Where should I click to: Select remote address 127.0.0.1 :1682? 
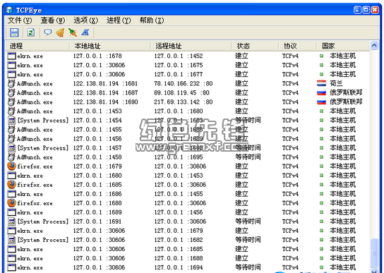coord(179,240)
